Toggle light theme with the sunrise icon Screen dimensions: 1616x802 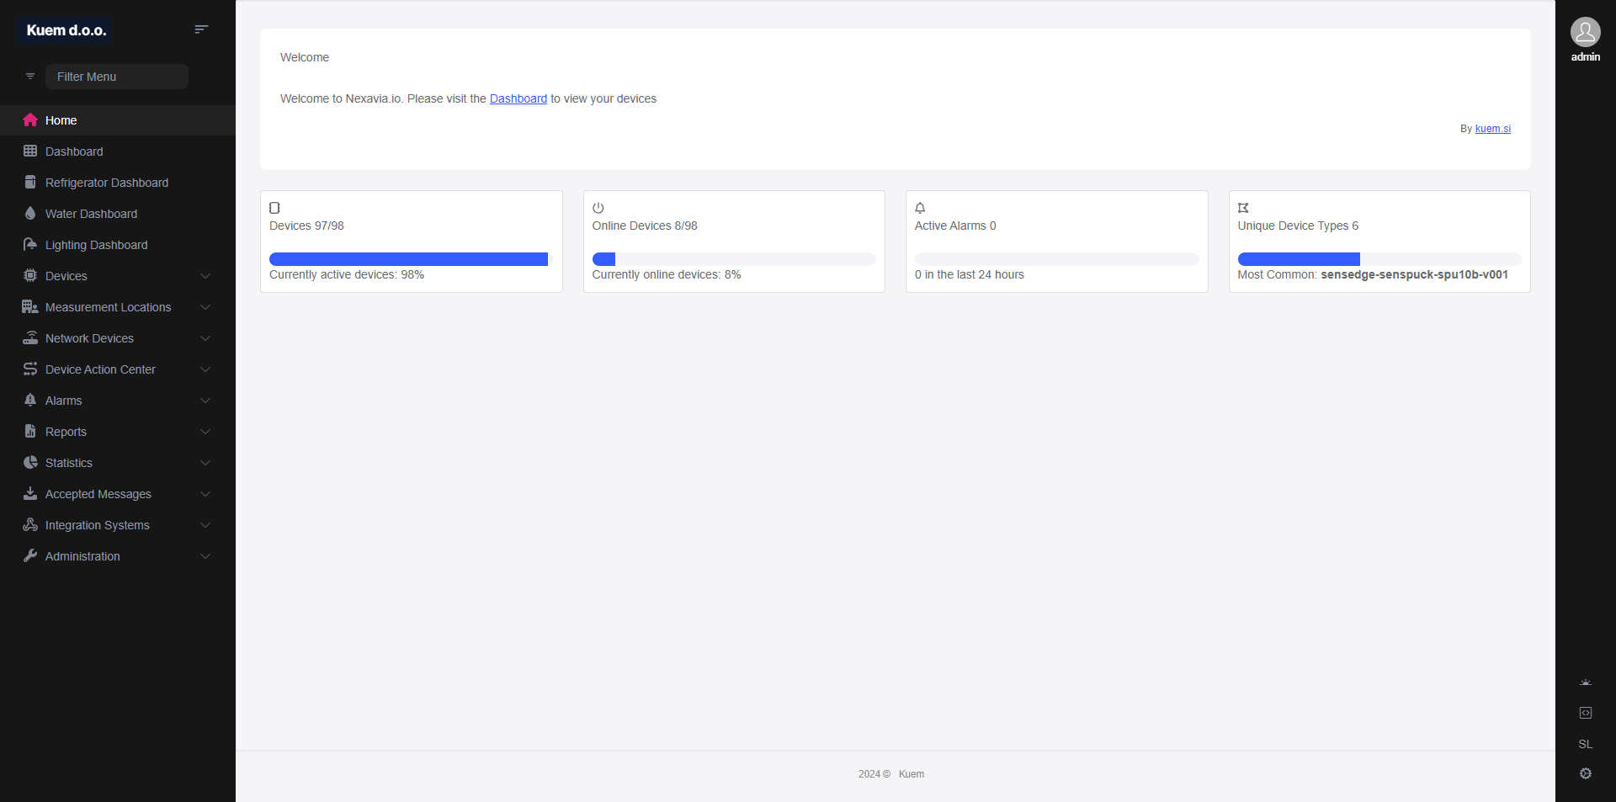(1586, 682)
